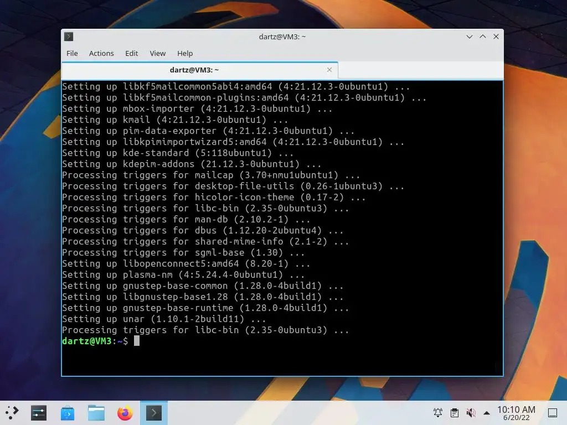This screenshot has height=425, width=567.
Task: Launch Discover software center from taskbar
Action: pos(67,413)
